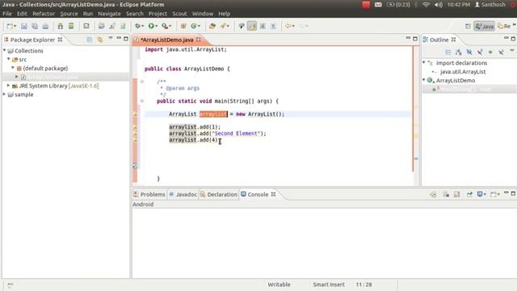
Task: Expand the sample project node
Action: point(5,94)
